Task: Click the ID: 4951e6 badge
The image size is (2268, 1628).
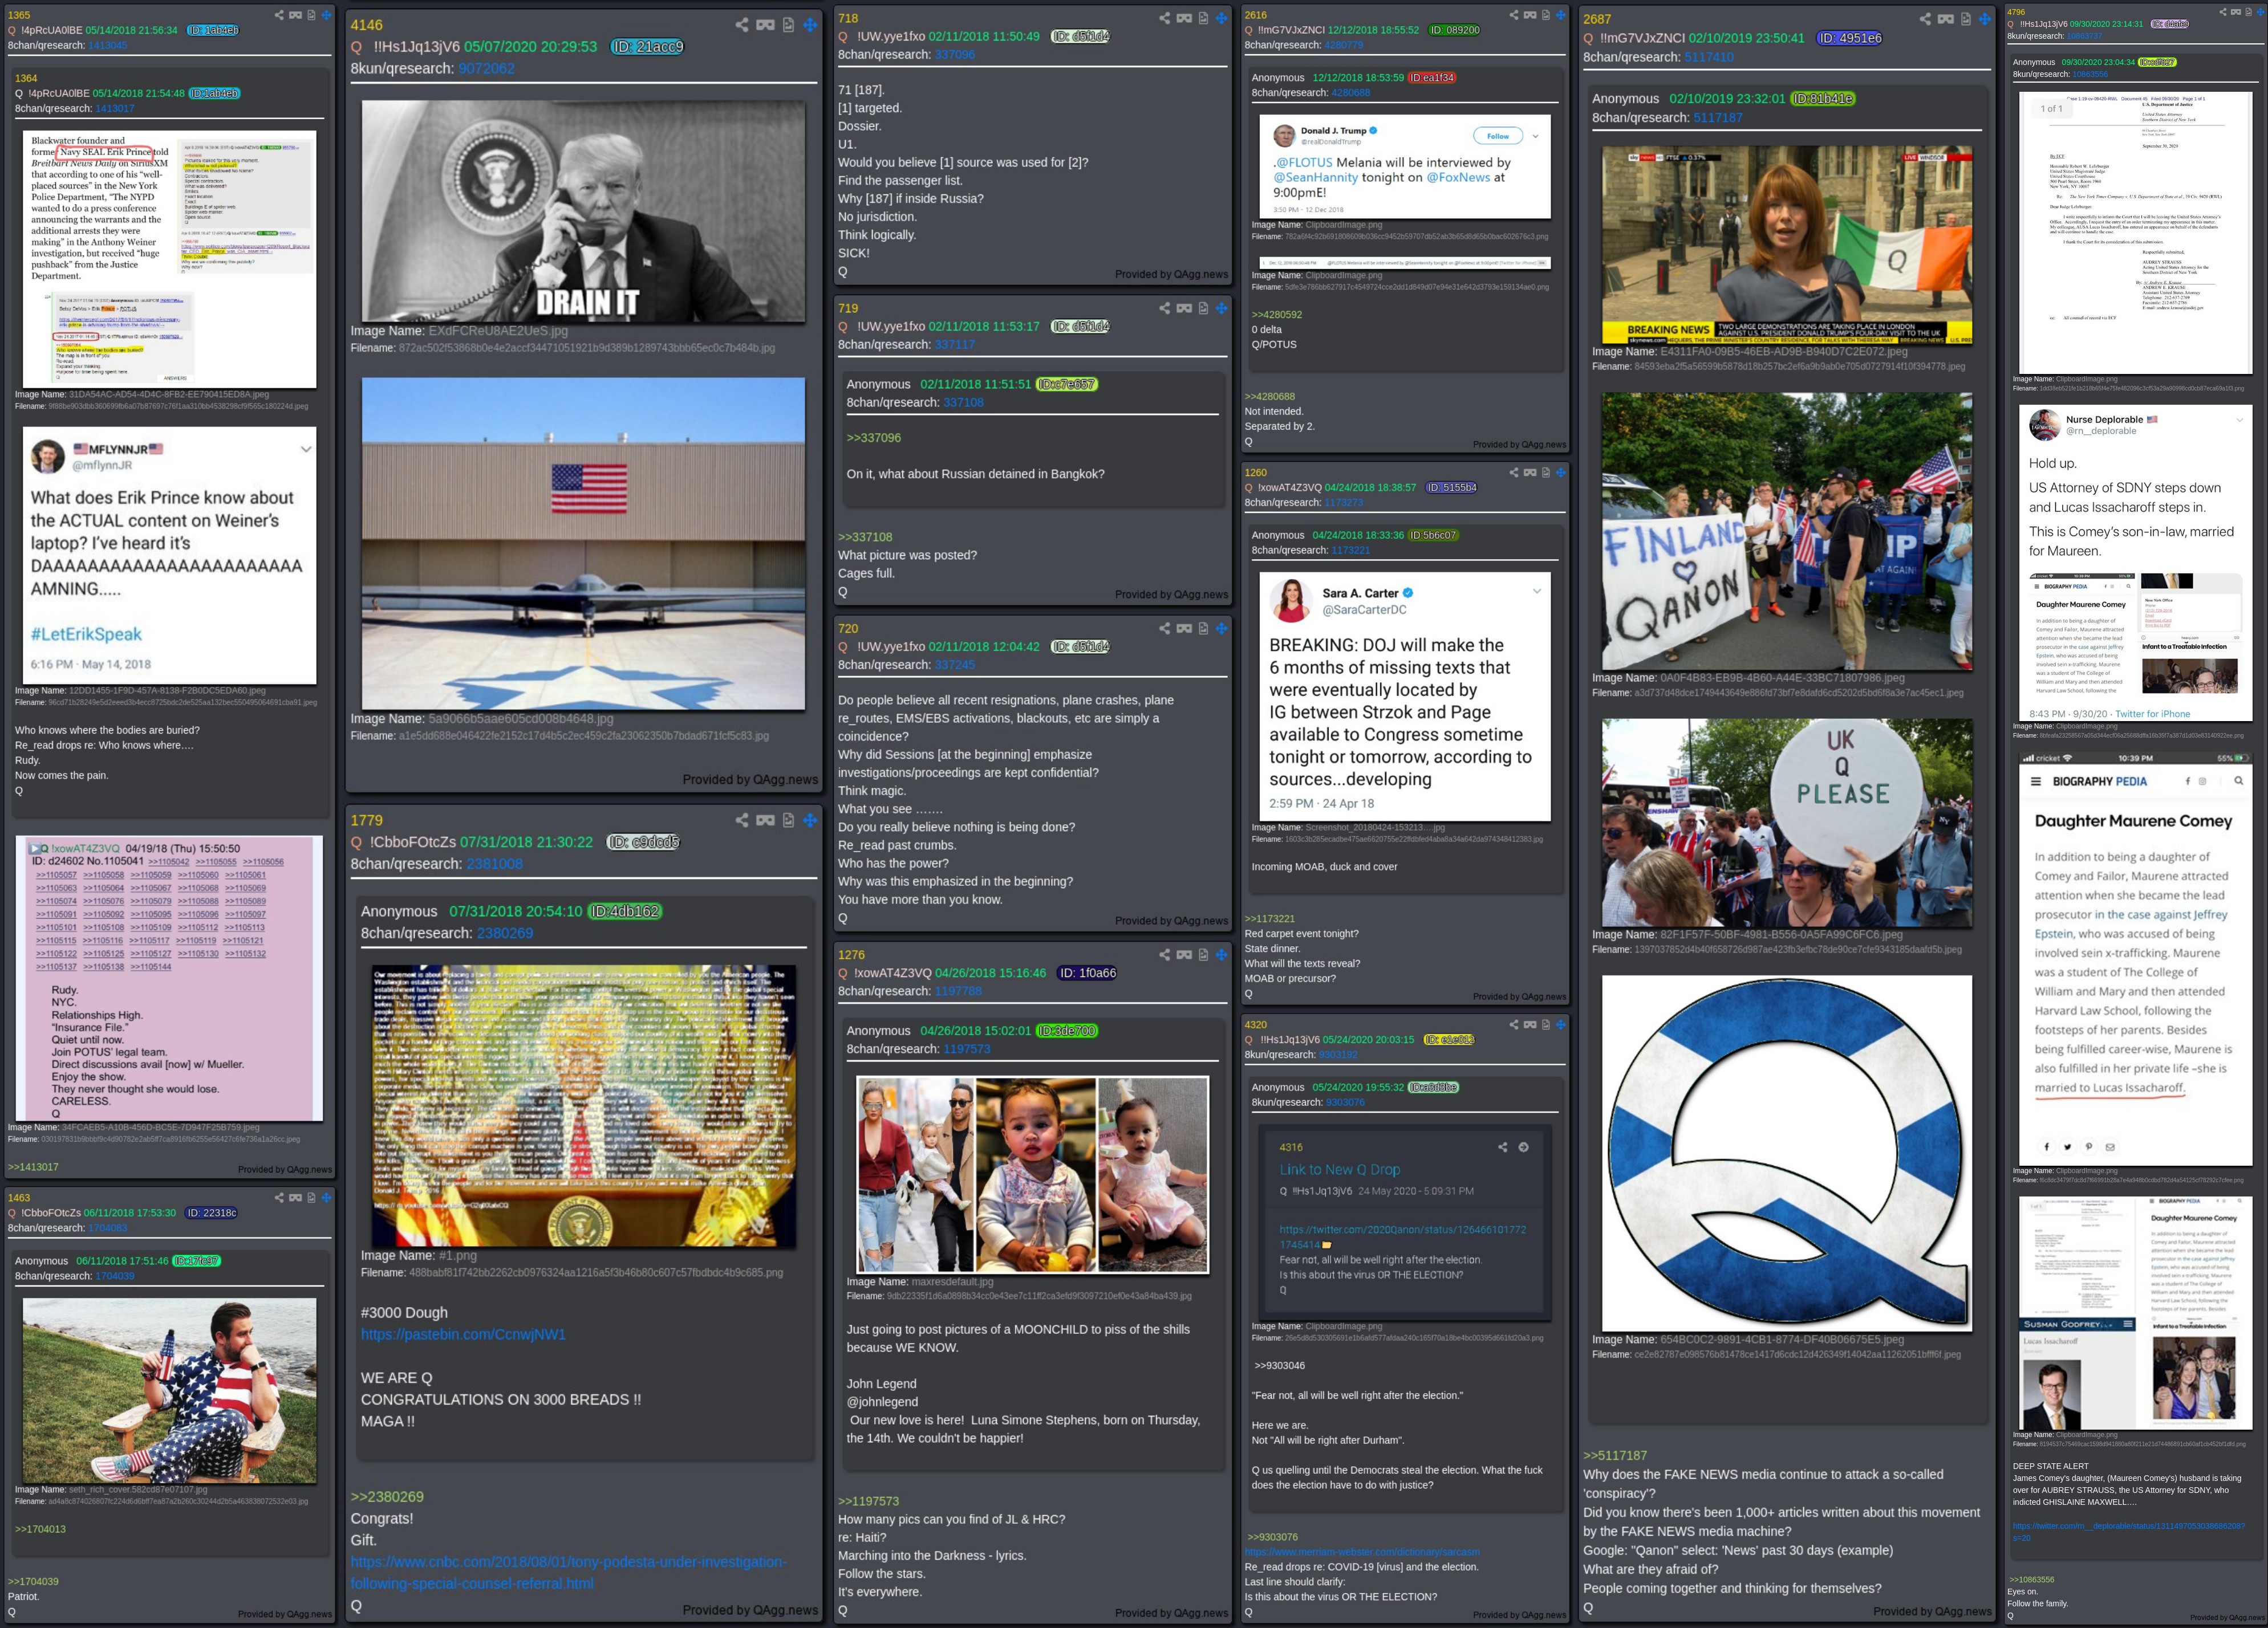Action: (x=1849, y=38)
